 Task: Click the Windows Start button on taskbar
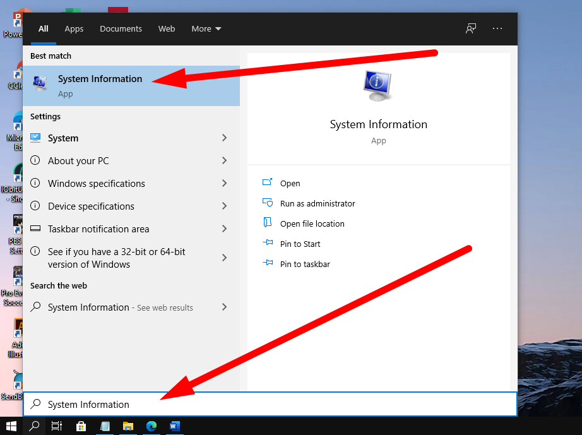pos(11,426)
